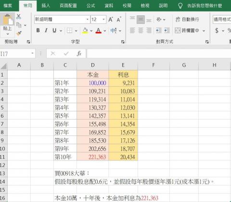Expand the borders dropdown arrow
This screenshot has width=231, height=202.
tap(76, 30)
